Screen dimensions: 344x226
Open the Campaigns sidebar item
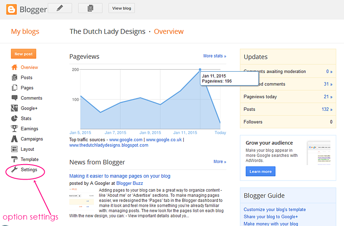point(32,139)
